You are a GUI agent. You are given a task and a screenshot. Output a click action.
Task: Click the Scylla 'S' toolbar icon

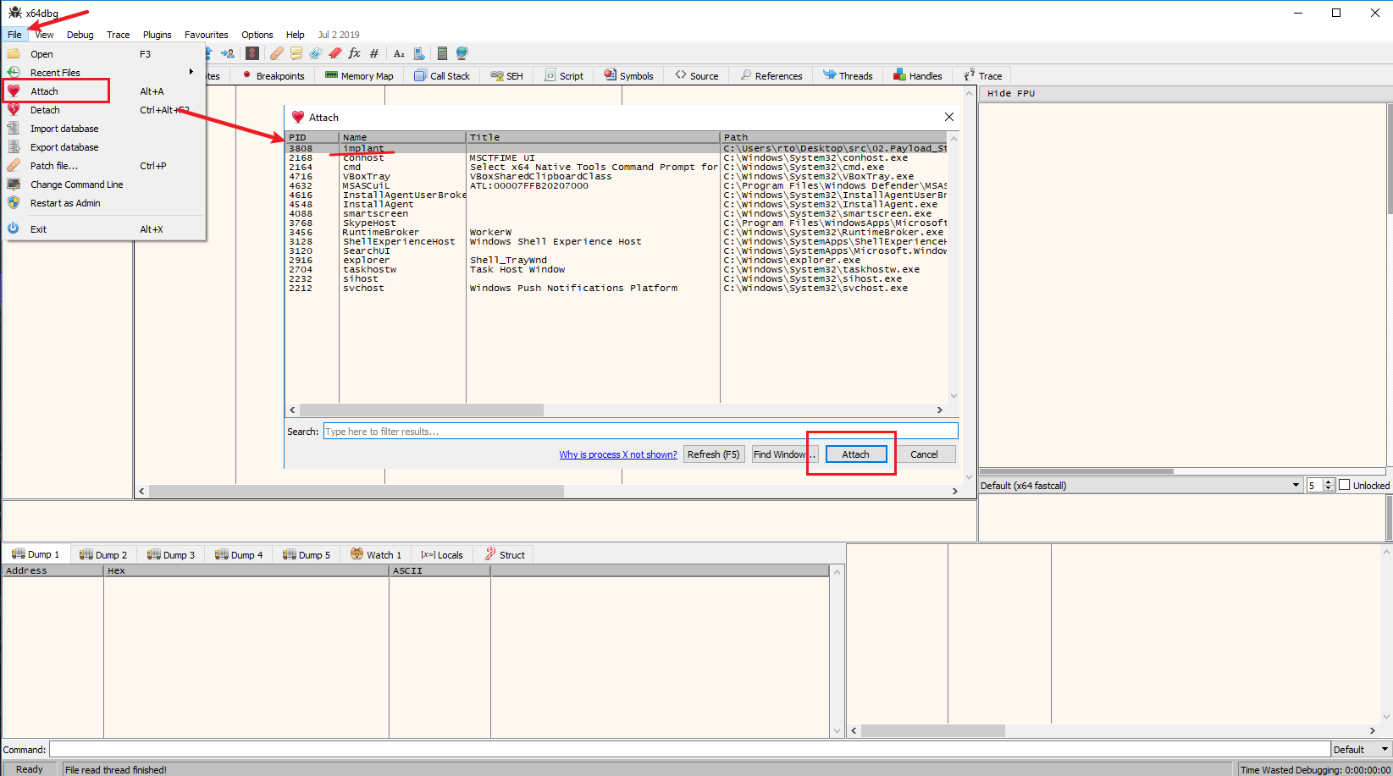tap(252, 53)
